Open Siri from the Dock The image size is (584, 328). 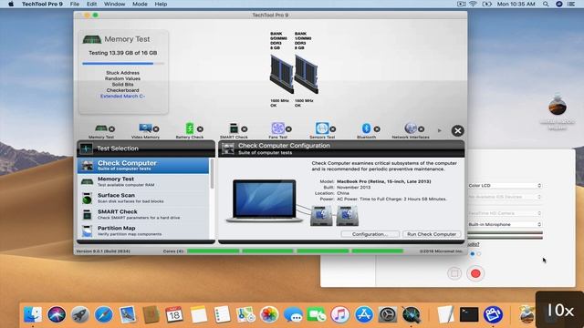[57, 314]
